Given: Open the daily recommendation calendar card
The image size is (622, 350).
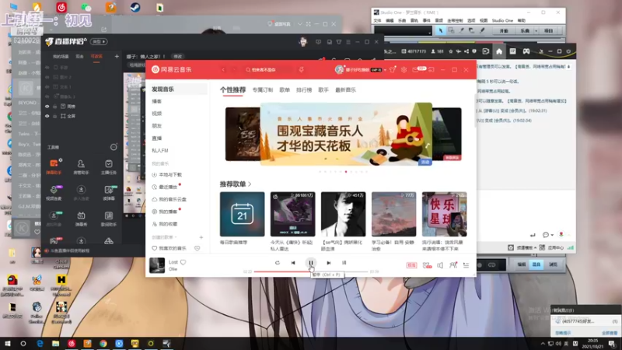Looking at the screenshot, I should [242, 215].
